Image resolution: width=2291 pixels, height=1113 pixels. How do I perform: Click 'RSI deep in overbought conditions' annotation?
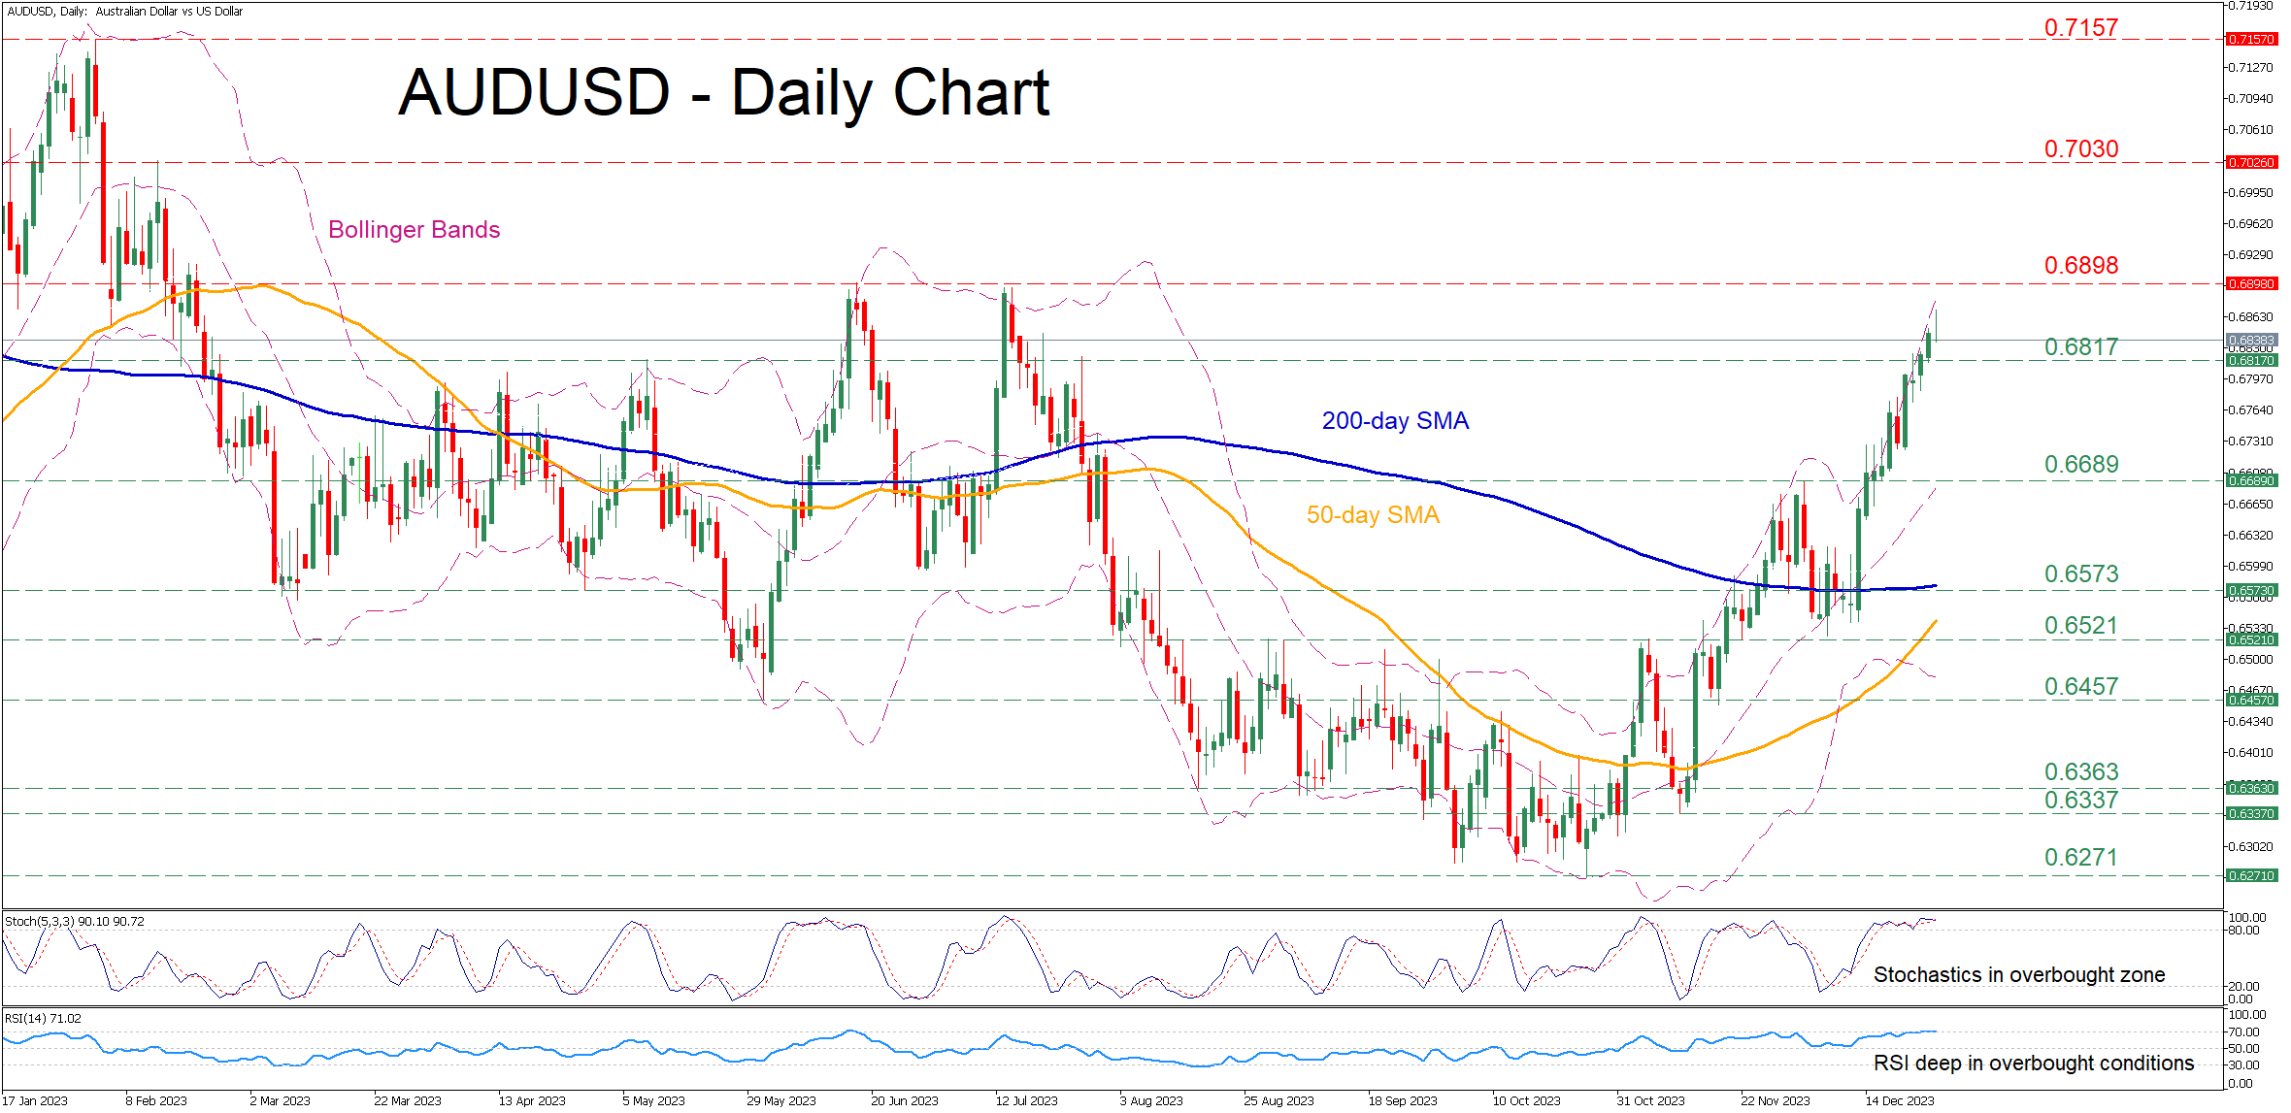pyautogui.click(x=2033, y=1063)
